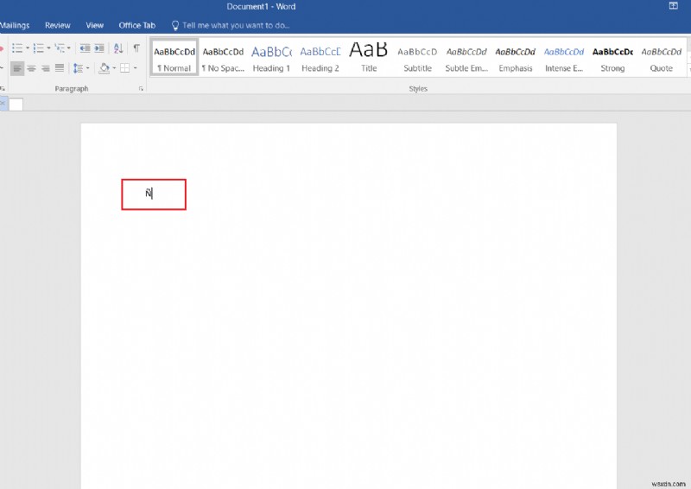This screenshot has width=691, height=489.
Task: Open the View ribbon tab
Action: (x=94, y=26)
